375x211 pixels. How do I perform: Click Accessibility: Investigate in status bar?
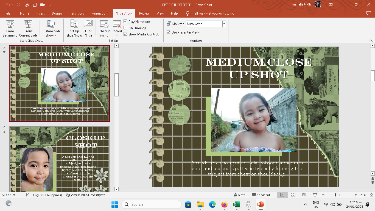(x=86, y=195)
